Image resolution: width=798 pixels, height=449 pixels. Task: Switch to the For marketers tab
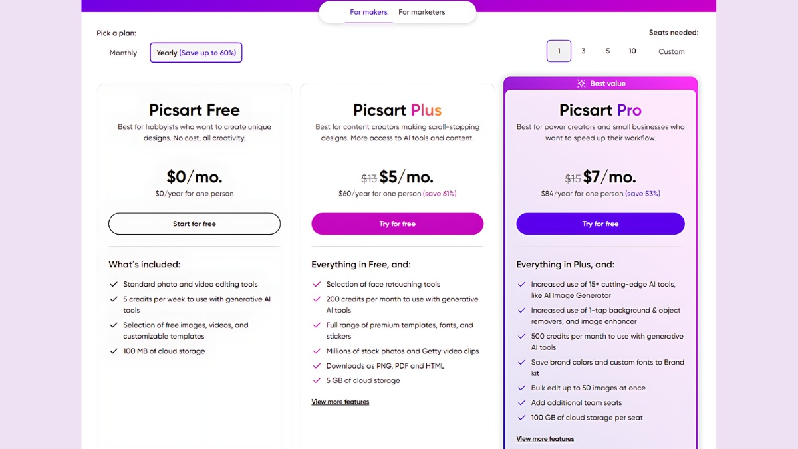click(x=422, y=12)
